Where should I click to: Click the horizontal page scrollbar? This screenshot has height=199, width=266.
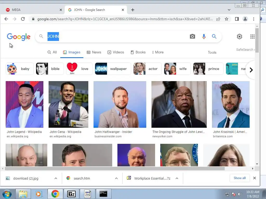pos(115,168)
